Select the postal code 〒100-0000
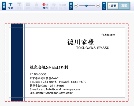The width and height of the screenshot is (134, 106). click(38, 74)
